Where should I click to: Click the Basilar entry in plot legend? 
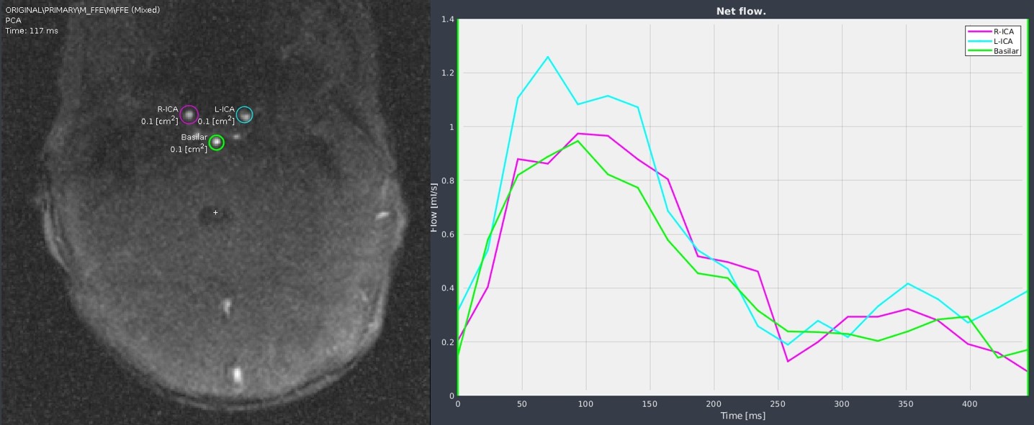coord(1006,51)
